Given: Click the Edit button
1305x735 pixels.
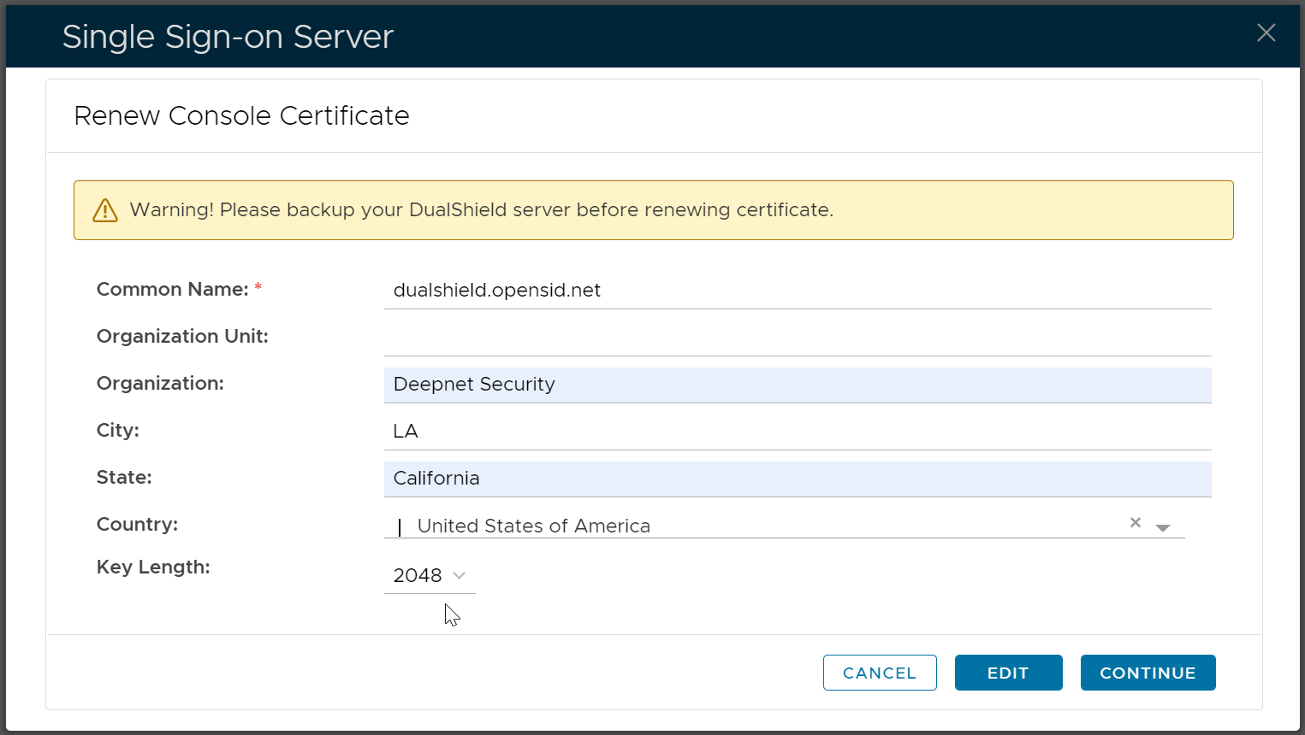Looking at the screenshot, I should tap(1008, 673).
